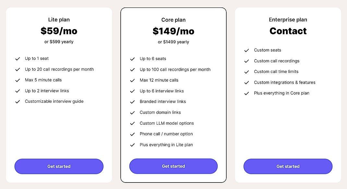
Task: Click the checkmark next to Max 5 minute calls
Action: click(18, 80)
